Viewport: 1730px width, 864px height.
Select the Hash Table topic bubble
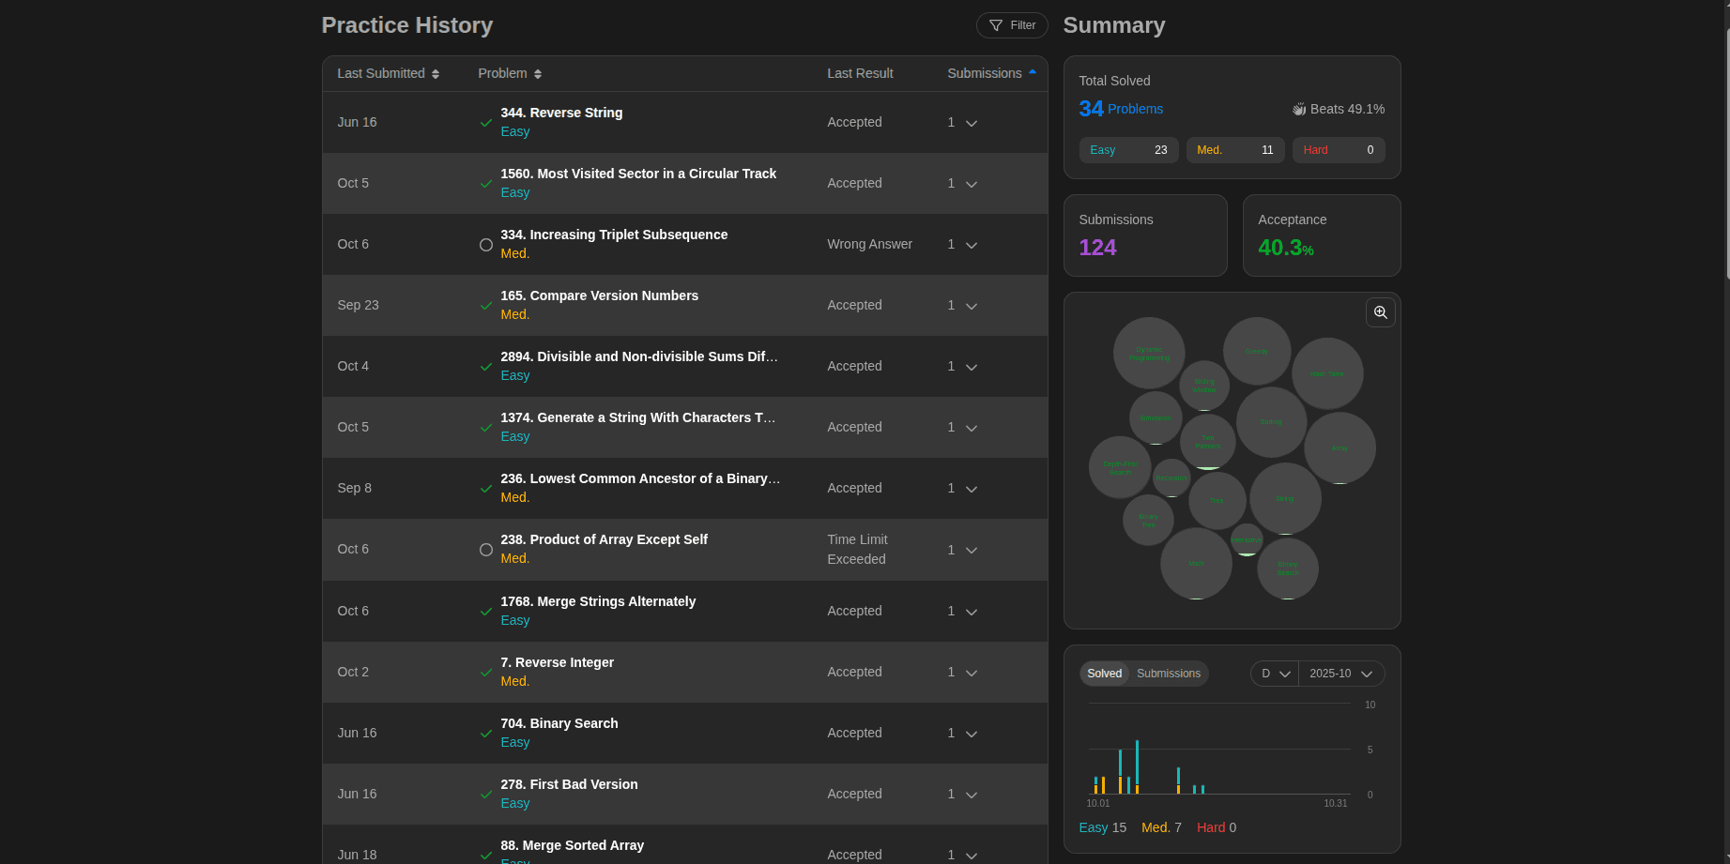coord(1327,373)
